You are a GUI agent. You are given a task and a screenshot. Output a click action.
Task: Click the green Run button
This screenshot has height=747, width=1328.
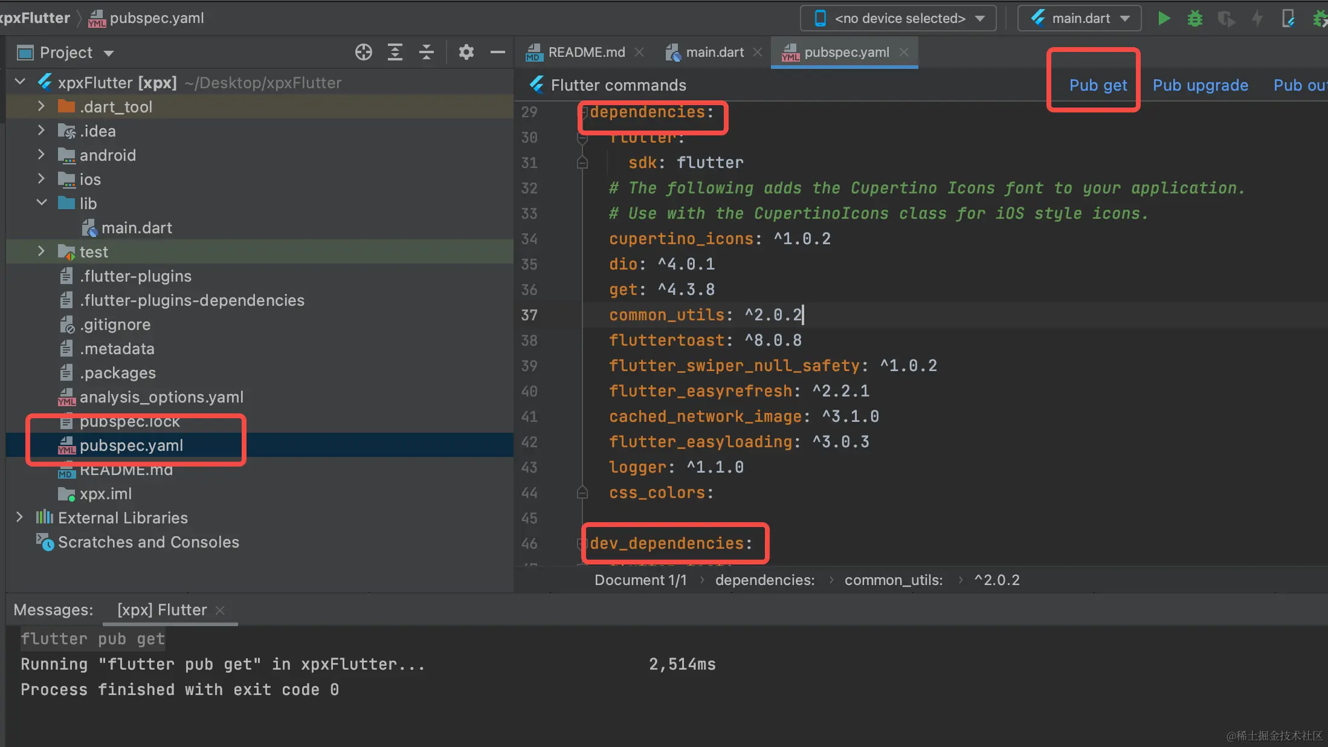[1164, 18]
